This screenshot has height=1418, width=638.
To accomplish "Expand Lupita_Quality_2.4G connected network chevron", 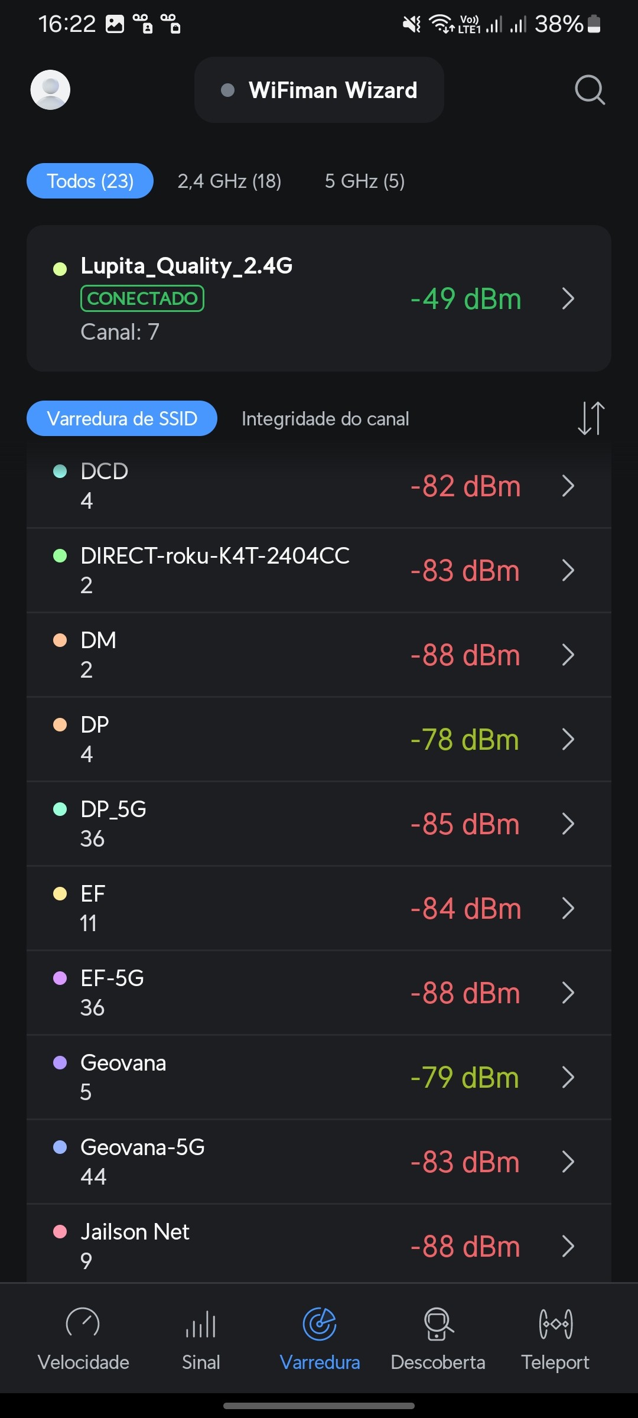I will tap(568, 299).
